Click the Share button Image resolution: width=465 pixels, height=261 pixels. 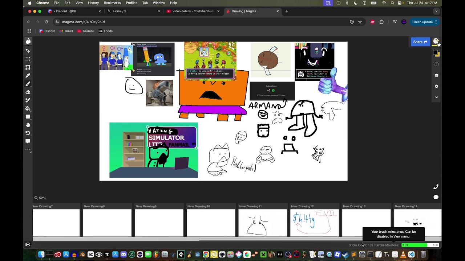click(x=420, y=42)
